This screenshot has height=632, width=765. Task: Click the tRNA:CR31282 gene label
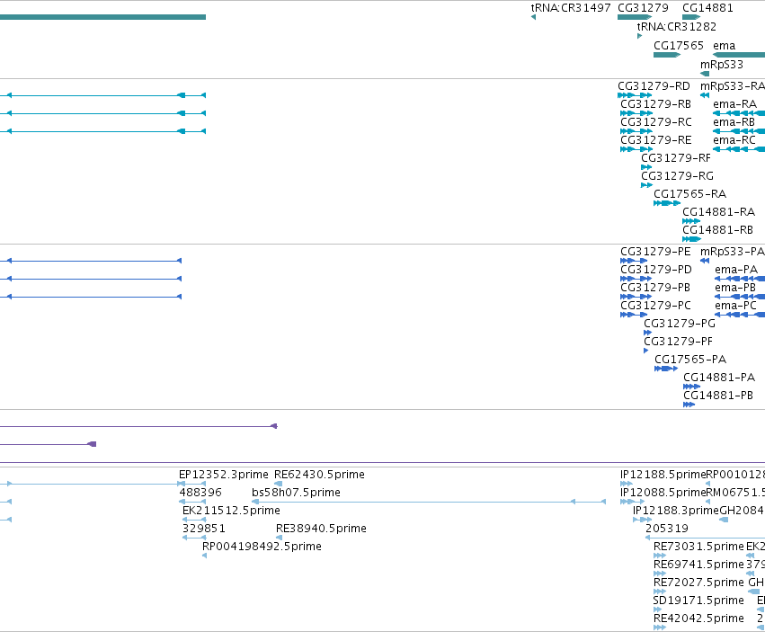click(676, 26)
